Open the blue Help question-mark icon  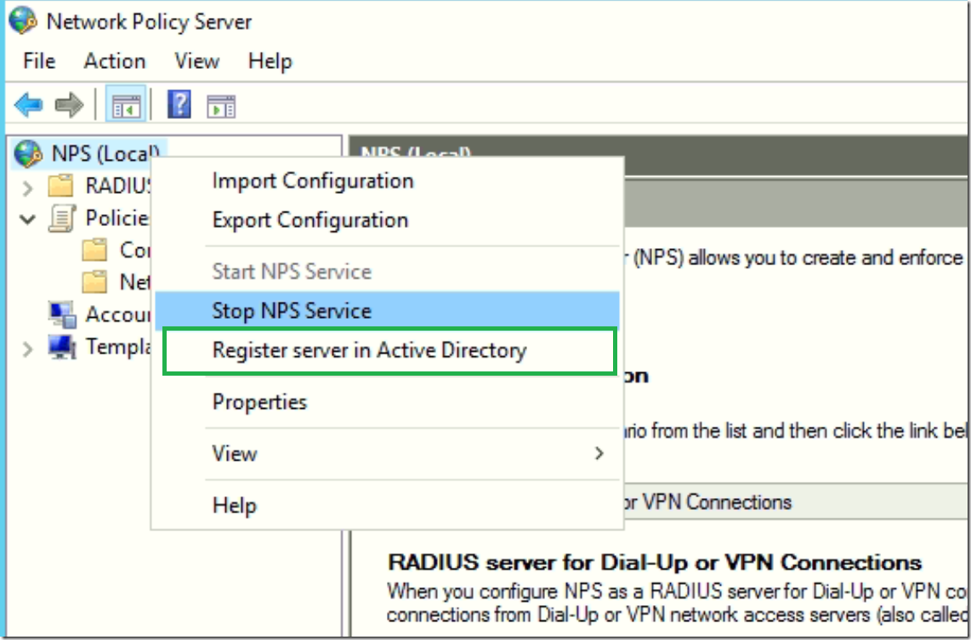point(179,104)
